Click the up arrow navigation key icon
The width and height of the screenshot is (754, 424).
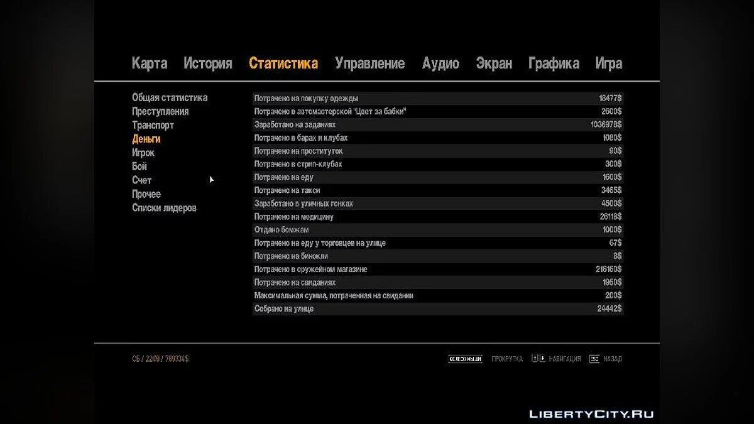click(x=535, y=359)
